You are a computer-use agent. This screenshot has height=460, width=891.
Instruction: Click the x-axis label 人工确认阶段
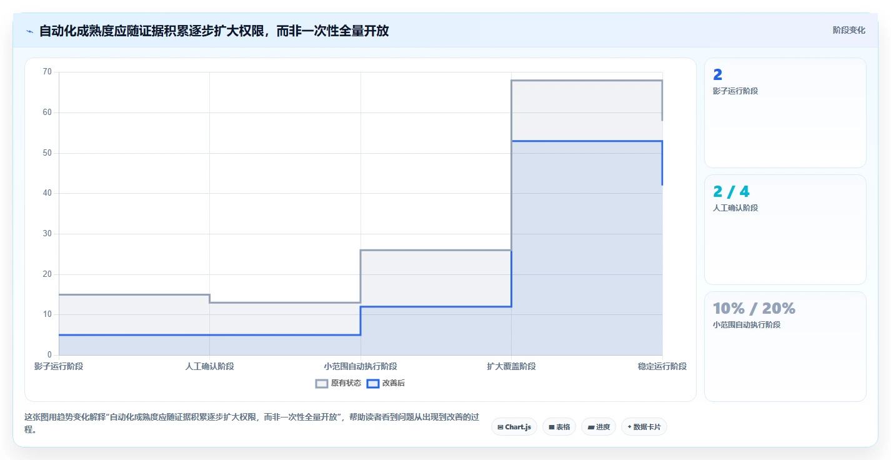tap(209, 366)
